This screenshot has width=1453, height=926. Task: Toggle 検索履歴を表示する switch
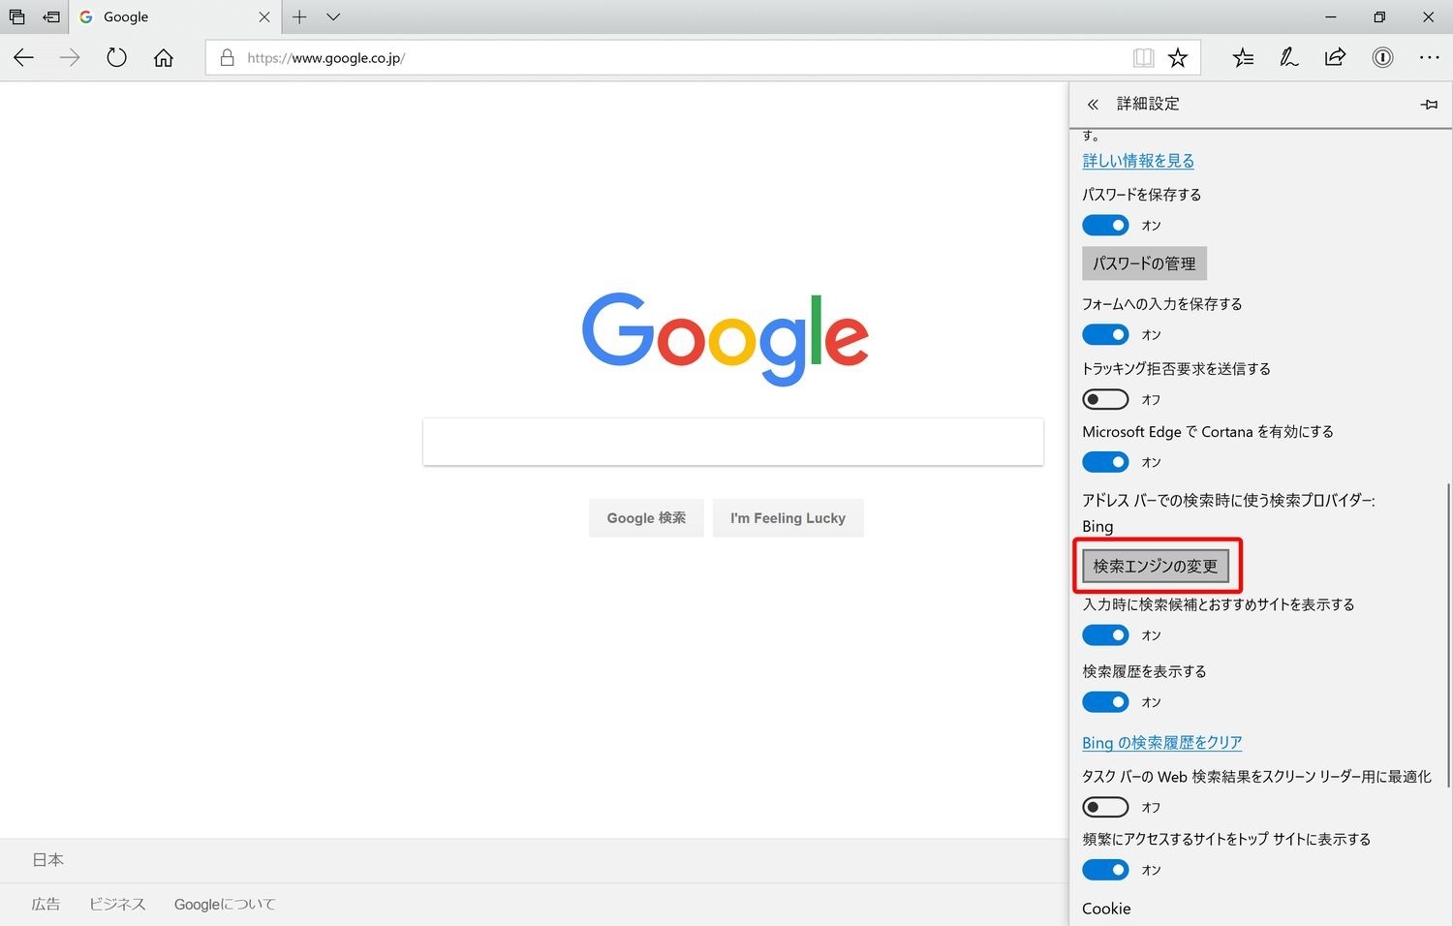click(x=1105, y=702)
